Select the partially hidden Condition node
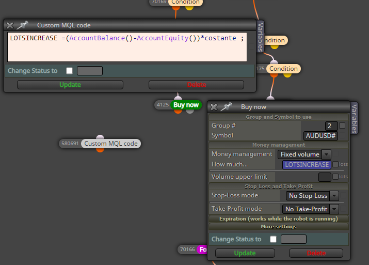The image size is (369, 265). tap(276, 40)
